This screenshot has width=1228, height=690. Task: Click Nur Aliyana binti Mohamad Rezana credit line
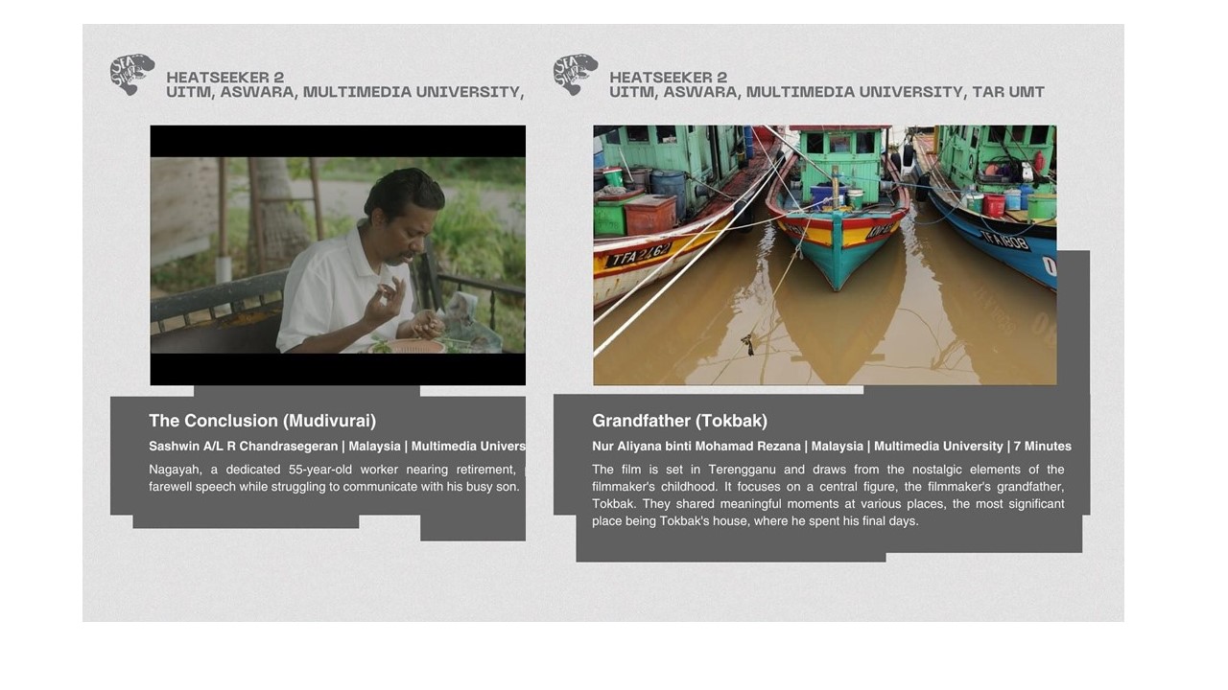point(832,447)
